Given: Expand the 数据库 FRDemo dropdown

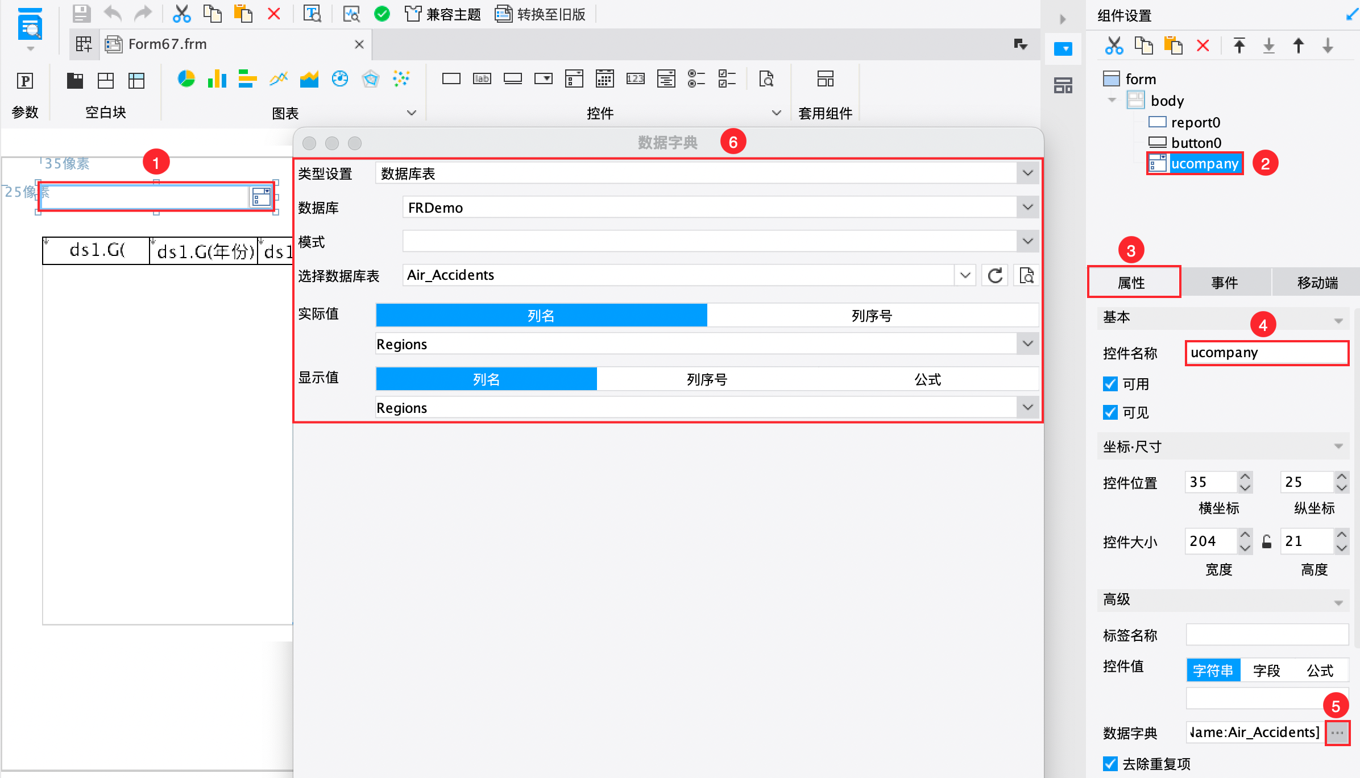Looking at the screenshot, I should [1027, 207].
